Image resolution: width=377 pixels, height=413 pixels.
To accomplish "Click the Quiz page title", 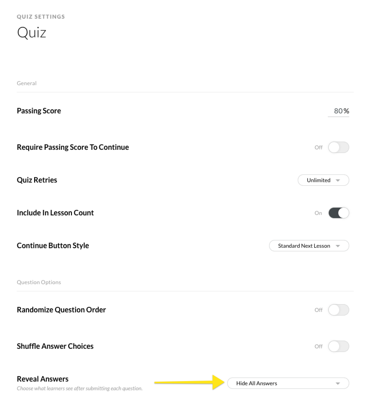I will 31,33.
